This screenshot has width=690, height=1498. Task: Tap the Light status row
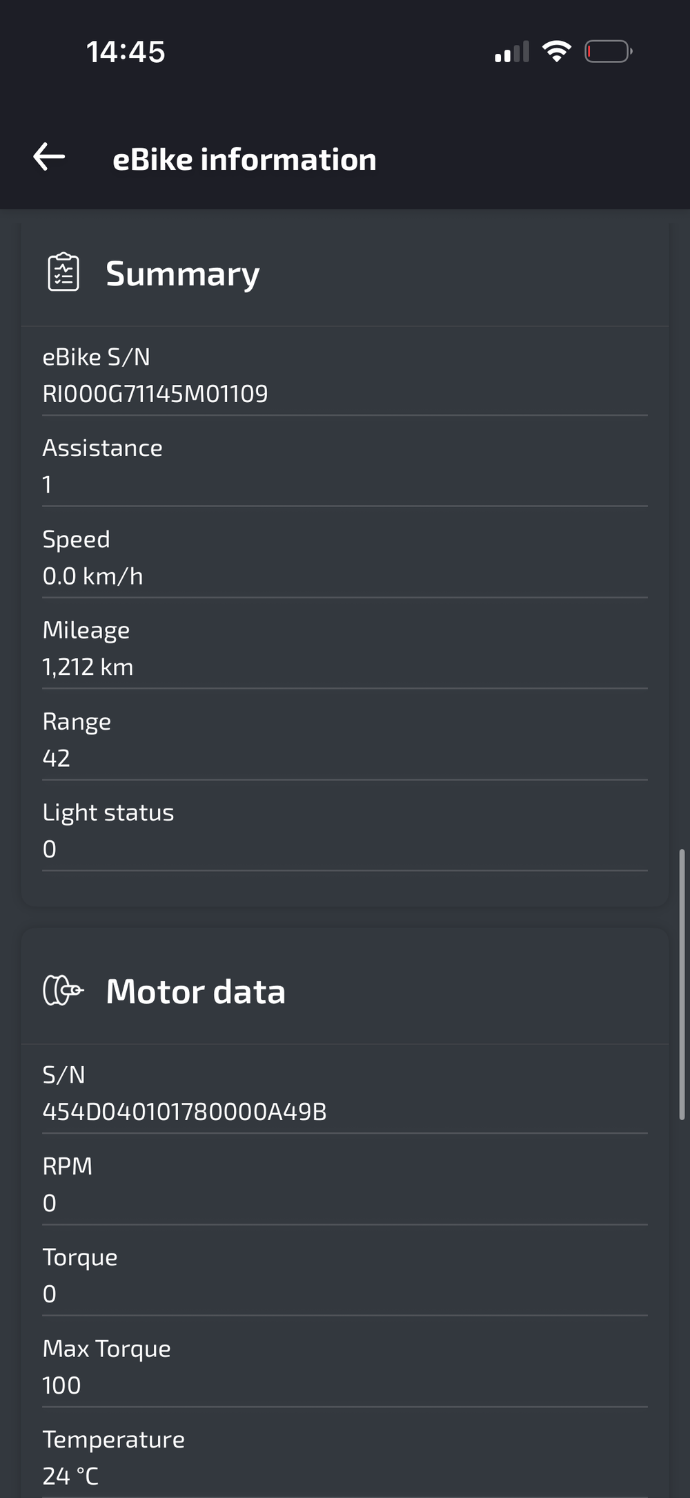pos(345,831)
